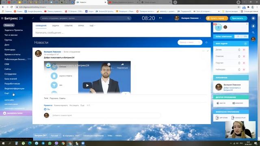Click the edit pencil icon near the logo
260x146 pixels.
[33, 18]
